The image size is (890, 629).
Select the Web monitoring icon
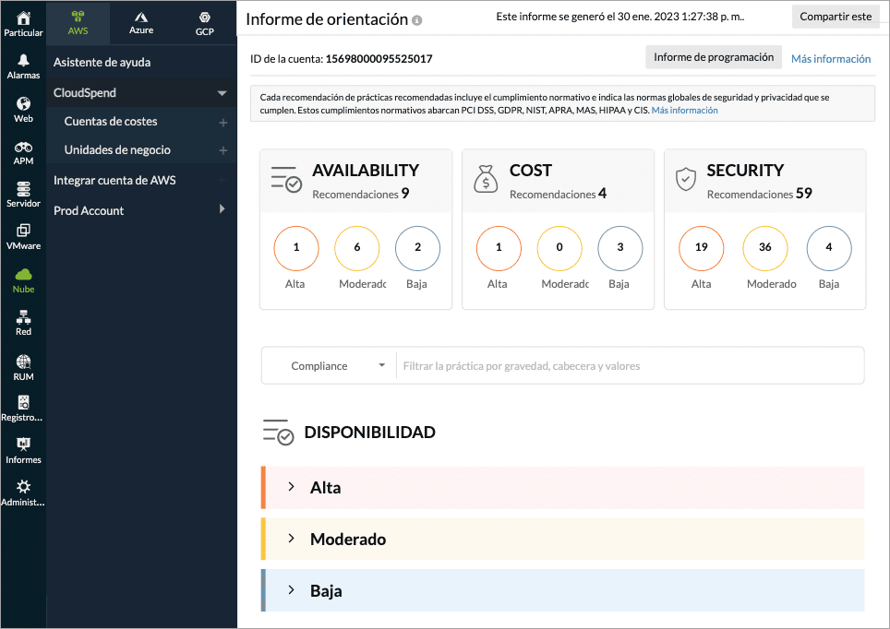(23, 104)
